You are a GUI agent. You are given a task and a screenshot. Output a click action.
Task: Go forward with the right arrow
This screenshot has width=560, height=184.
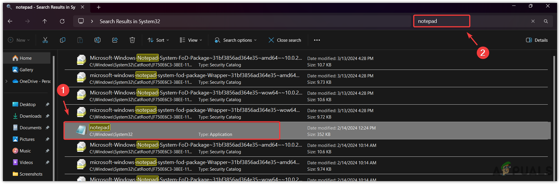[x=27, y=21]
